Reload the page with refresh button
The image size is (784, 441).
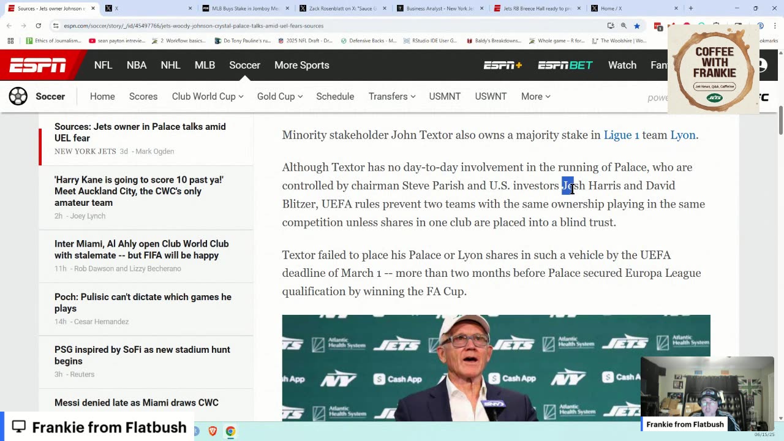point(38,26)
